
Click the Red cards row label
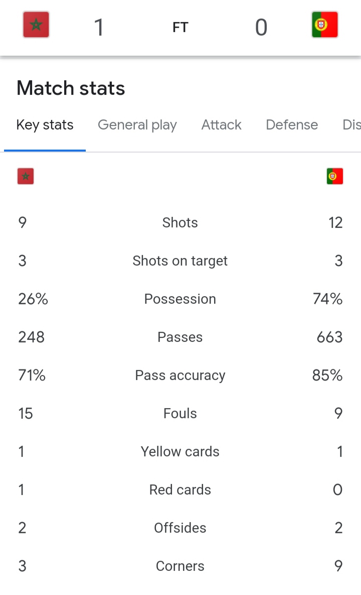[x=180, y=490]
